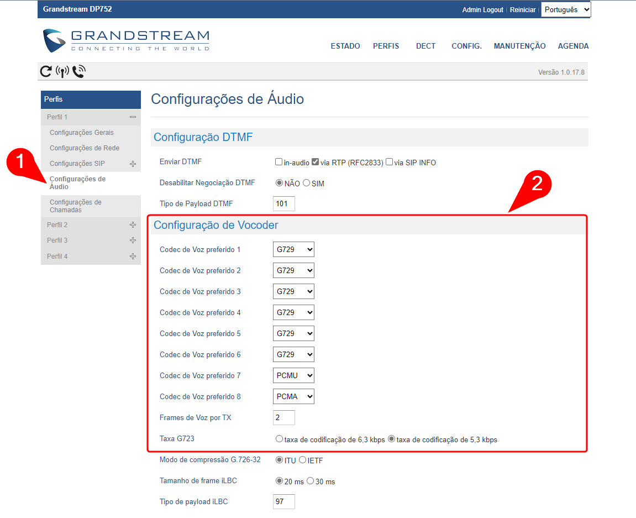Collapse Perfil 1 using the minus icon

click(x=133, y=117)
